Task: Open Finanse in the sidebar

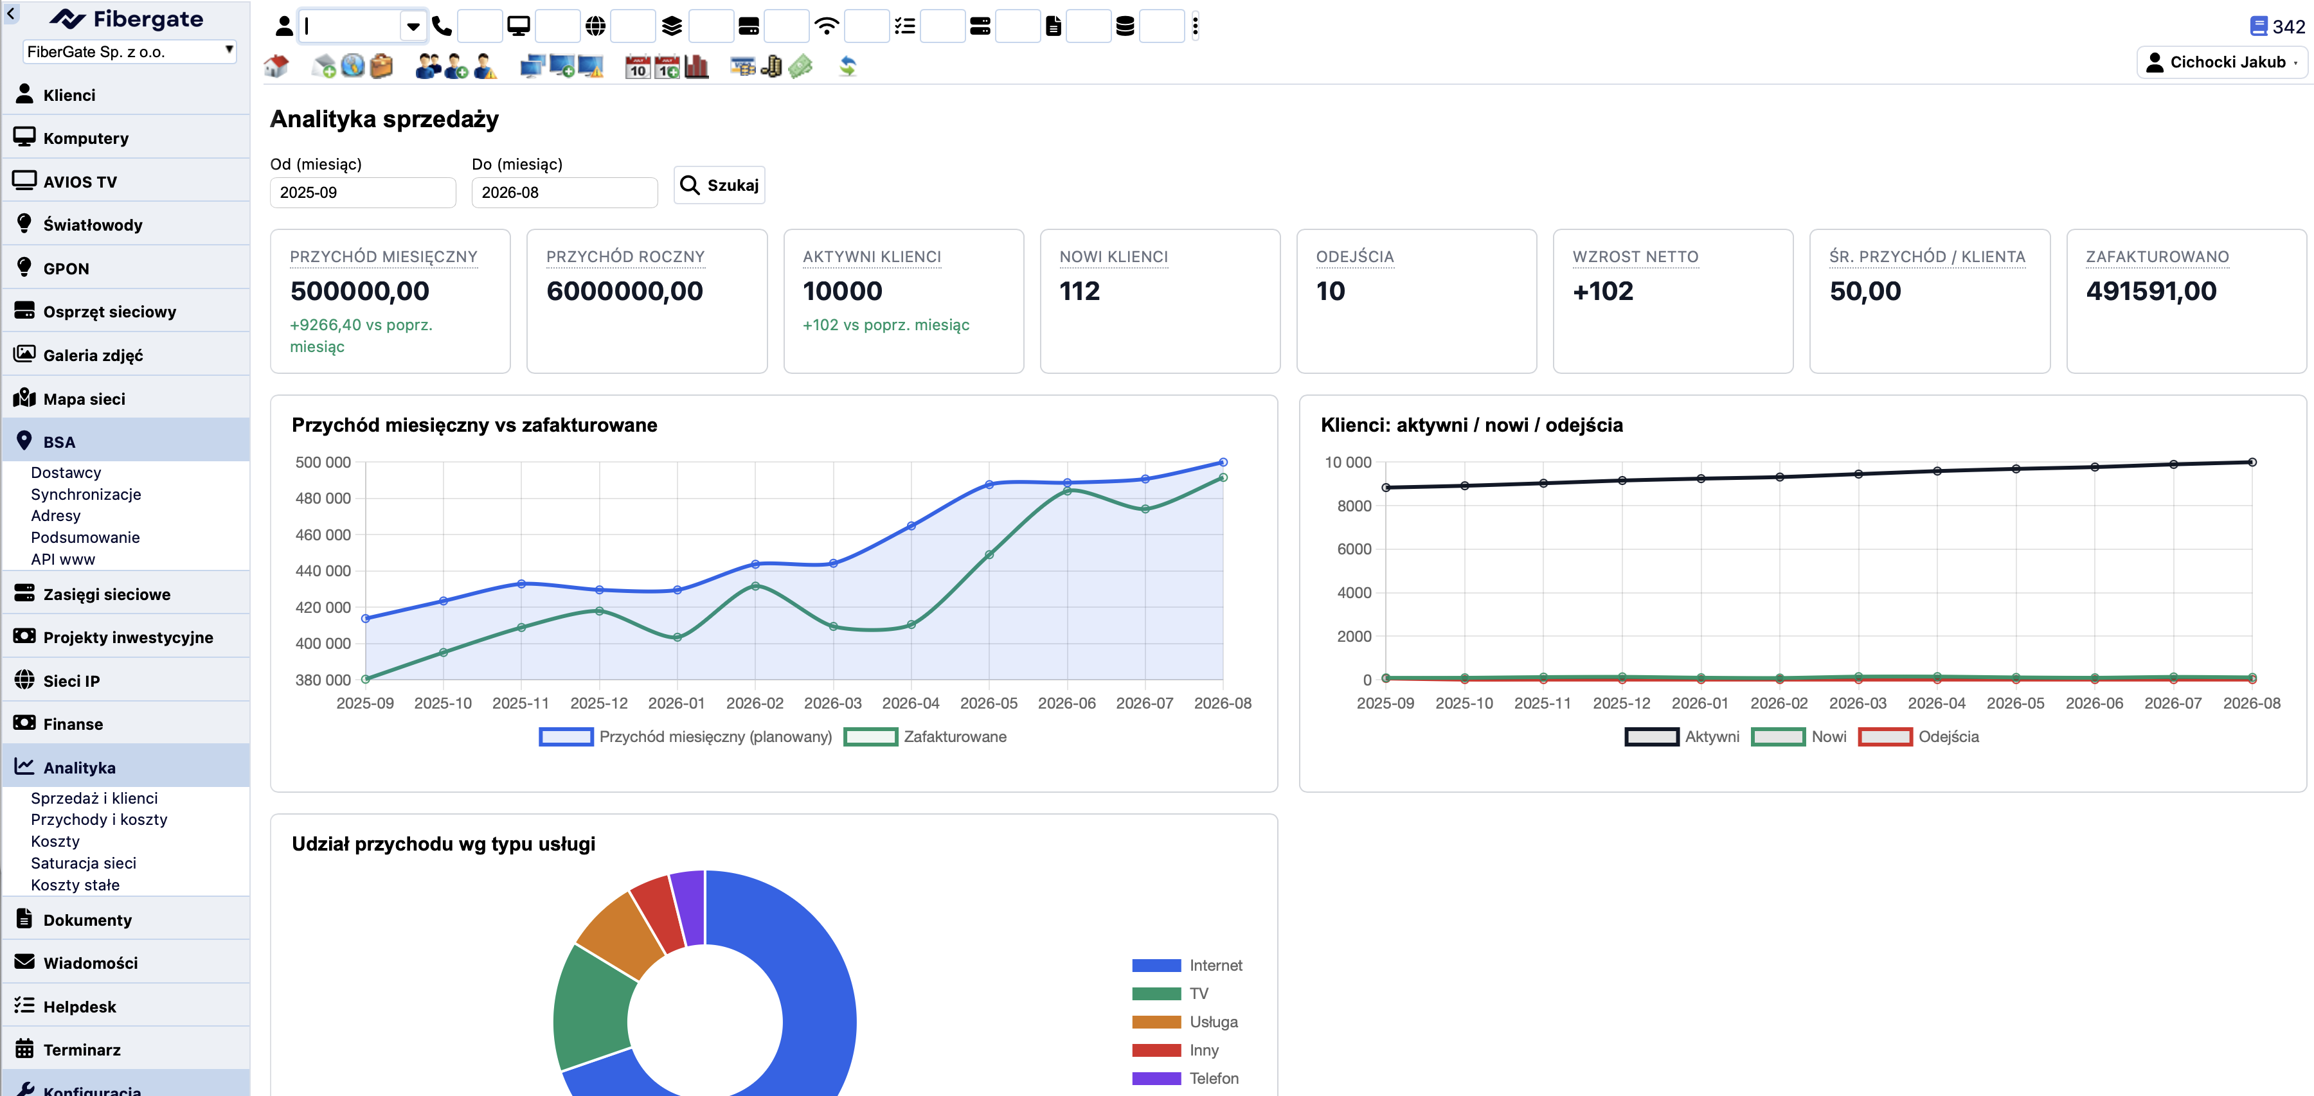Action: point(126,723)
